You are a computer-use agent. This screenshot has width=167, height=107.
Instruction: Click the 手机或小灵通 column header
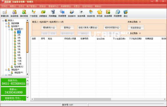point(72,39)
